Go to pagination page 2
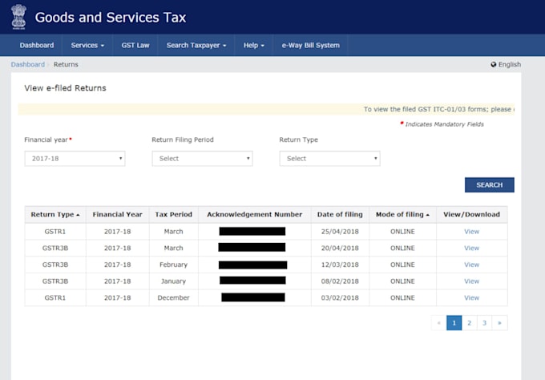This screenshot has height=380, width=545. pyautogui.click(x=469, y=323)
